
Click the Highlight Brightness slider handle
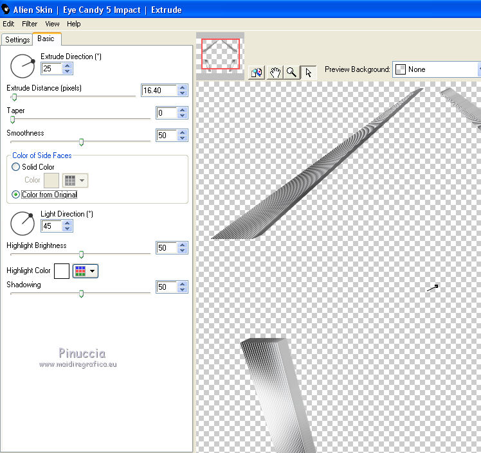(81, 254)
